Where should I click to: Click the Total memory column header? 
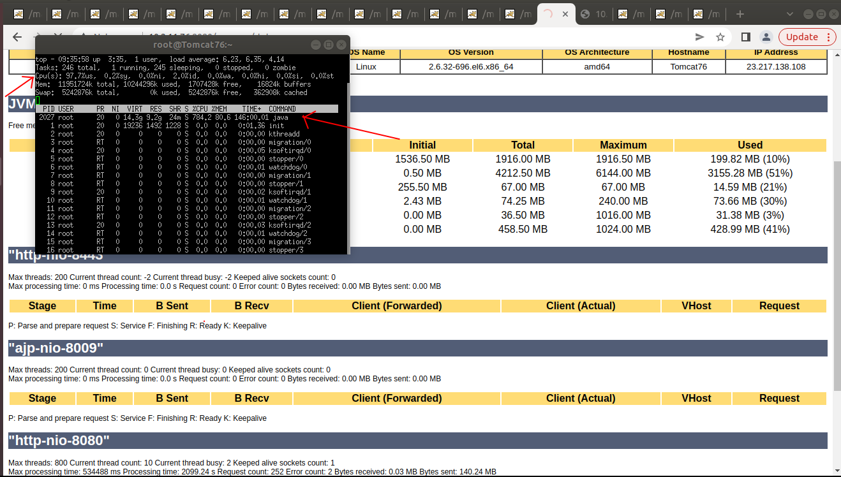point(523,145)
